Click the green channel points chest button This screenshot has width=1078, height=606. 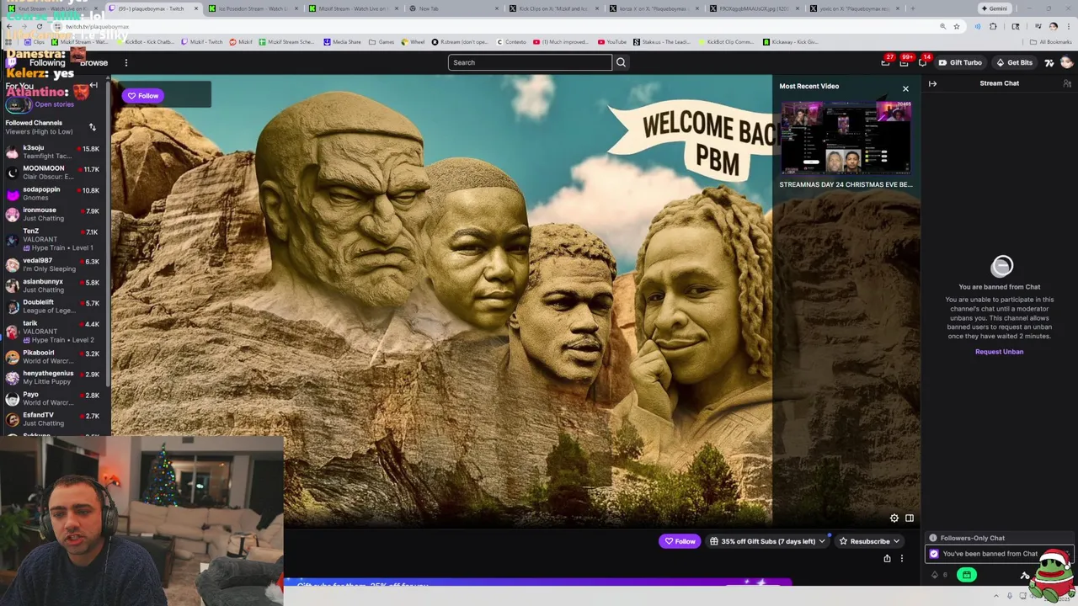tap(967, 575)
